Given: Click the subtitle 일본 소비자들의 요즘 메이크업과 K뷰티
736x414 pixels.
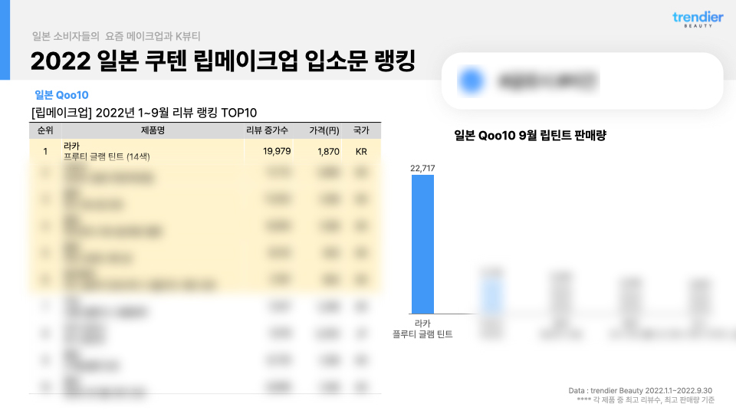Looking at the screenshot, I should [x=117, y=36].
